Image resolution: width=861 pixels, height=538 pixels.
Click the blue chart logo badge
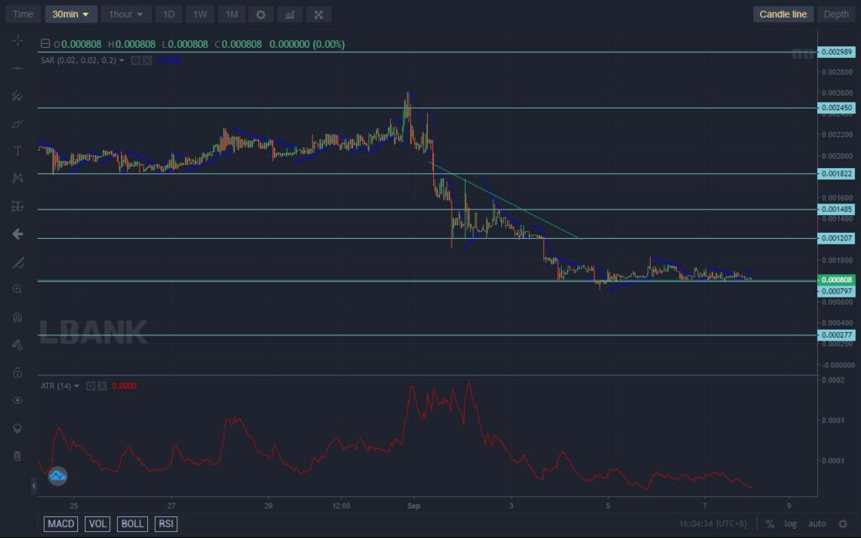(x=58, y=476)
